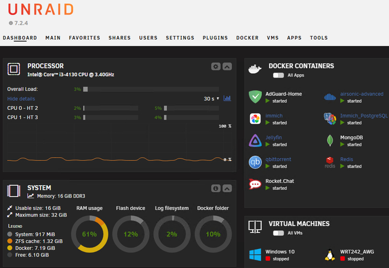Click the Immich container icon
This screenshot has width=389, height=268.
pos(255,119)
